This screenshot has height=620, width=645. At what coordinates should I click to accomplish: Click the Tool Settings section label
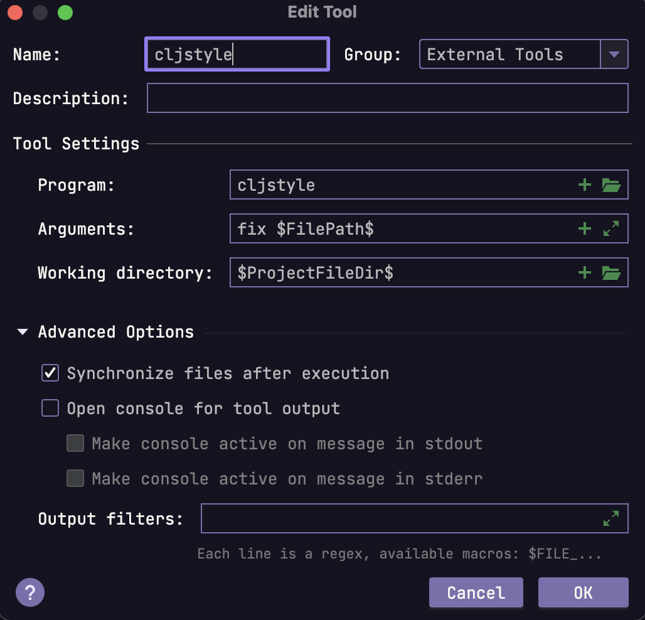[76, 144]
